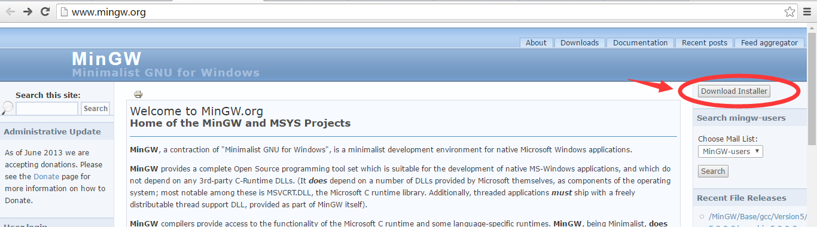Click the address bar showing www.mingw.org
Image resolution: width=817 pixels, height=227 pixels.
coord(422,12)
